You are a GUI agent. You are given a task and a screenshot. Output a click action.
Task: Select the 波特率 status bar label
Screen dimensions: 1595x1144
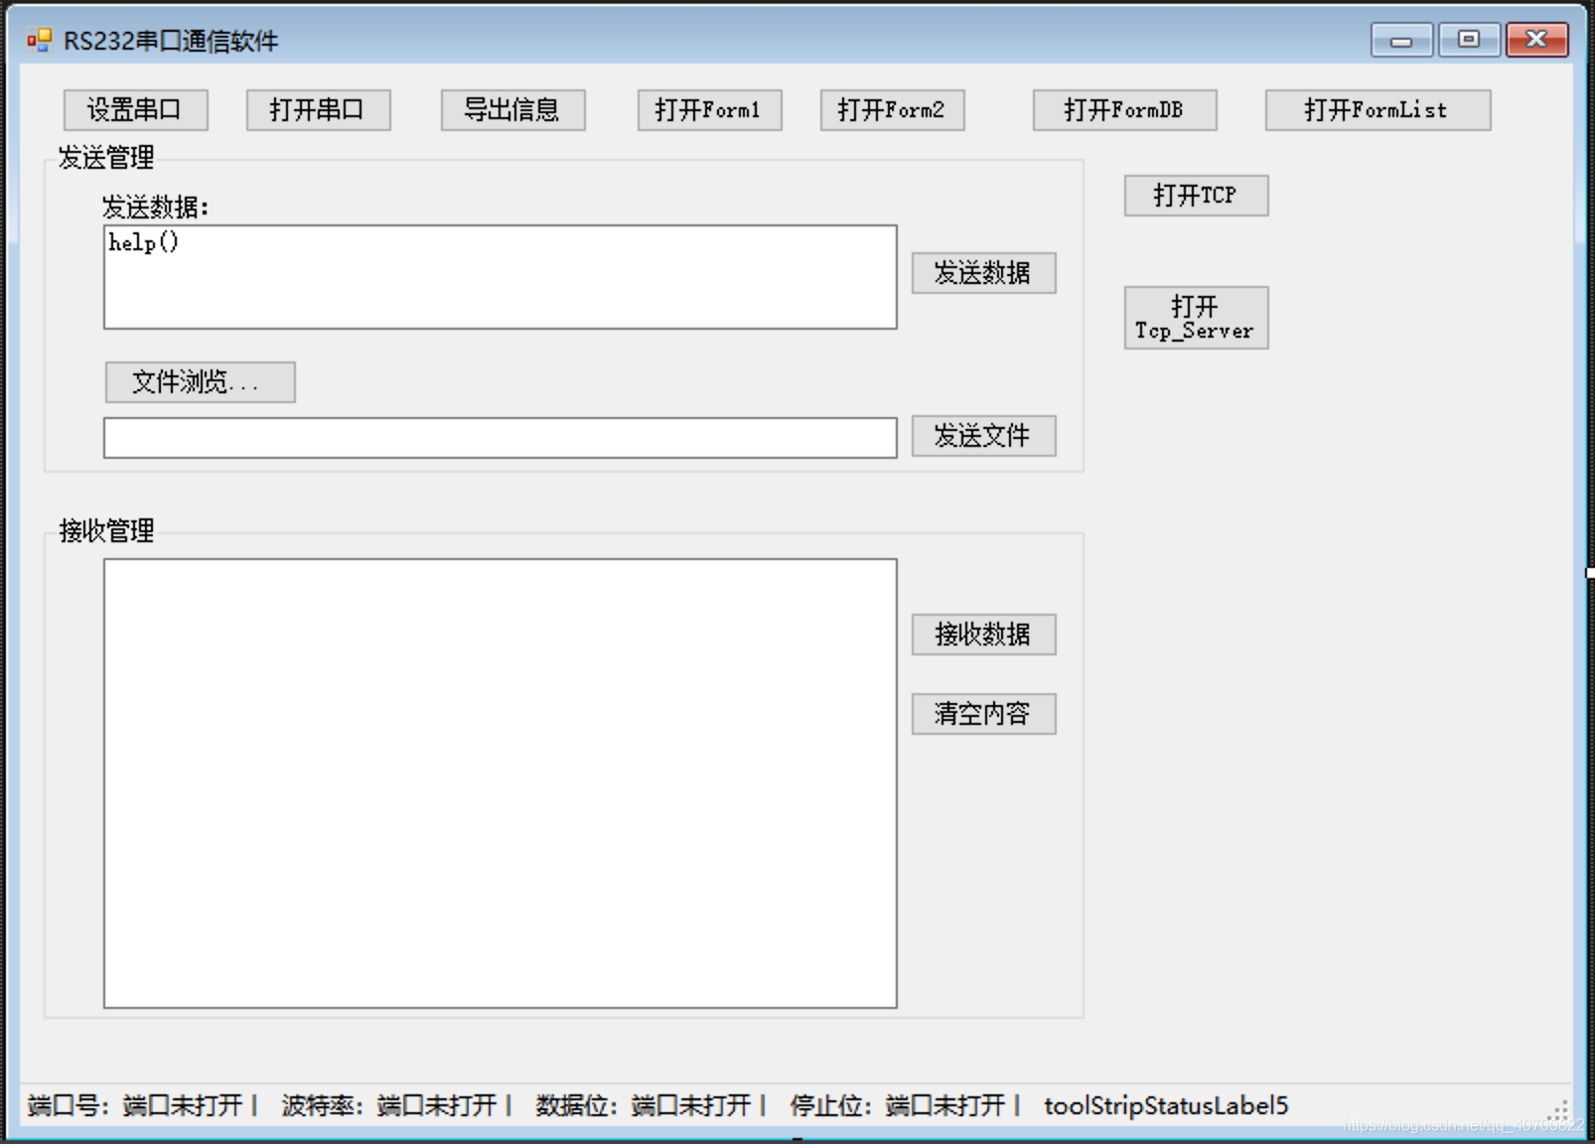tap(395, 1105)
